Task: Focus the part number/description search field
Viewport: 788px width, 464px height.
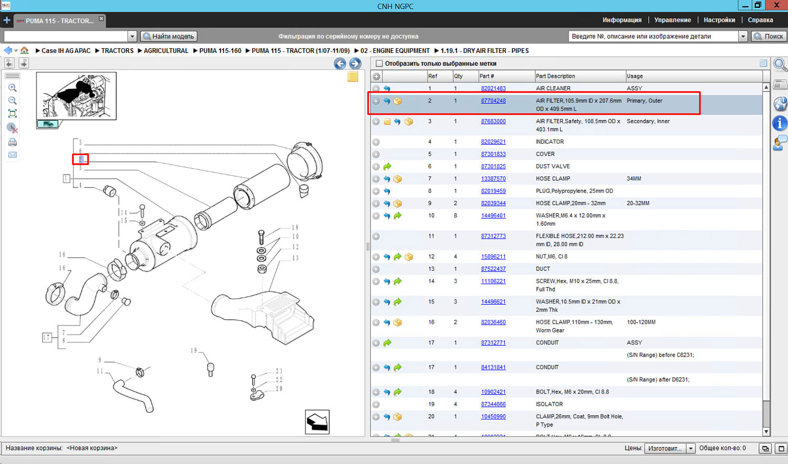Action: click(x=654, y=36)
